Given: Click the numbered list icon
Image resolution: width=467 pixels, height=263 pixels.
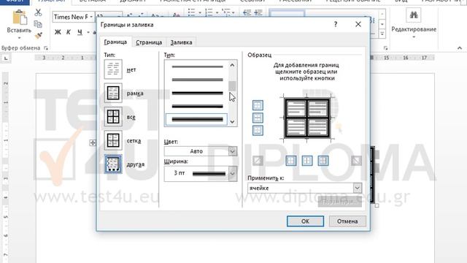Looking at the screenshot, I should [209, 12].
